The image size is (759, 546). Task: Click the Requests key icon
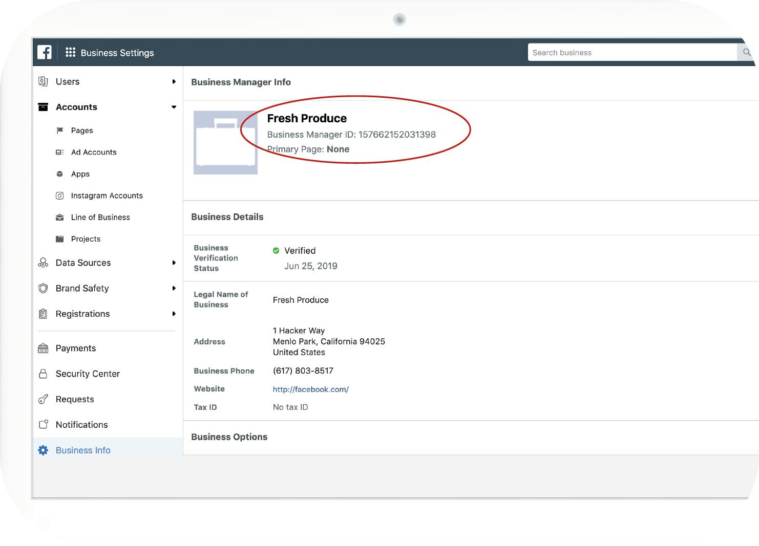[44, 399]
